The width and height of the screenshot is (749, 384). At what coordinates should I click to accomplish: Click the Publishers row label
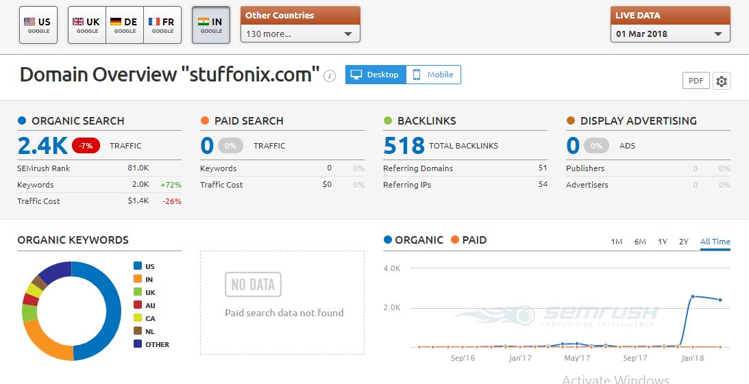tap(585, 168)
